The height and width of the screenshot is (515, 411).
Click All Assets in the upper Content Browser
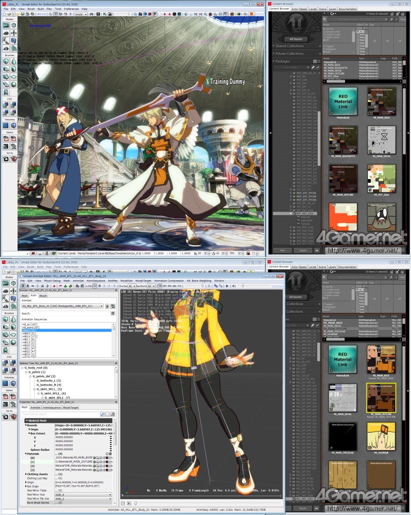[x=296, y=39]
